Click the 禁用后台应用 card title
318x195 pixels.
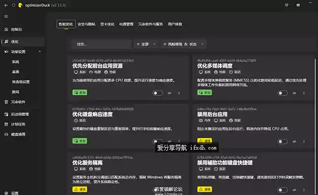[212, 115]
